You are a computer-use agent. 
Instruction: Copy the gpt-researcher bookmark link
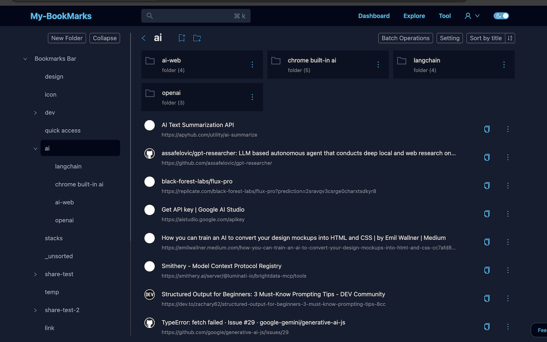pos(487,157)
